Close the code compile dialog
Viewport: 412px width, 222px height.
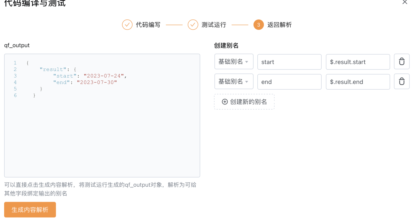click(x=405, y=2)
